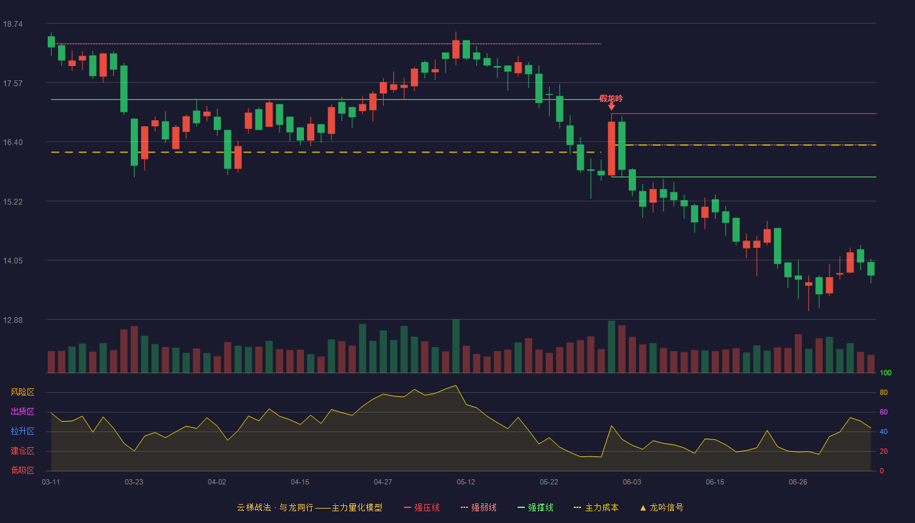Click the 05-12 date axis label
Screen dimensions: 915x523
click(x=466, y=482)
